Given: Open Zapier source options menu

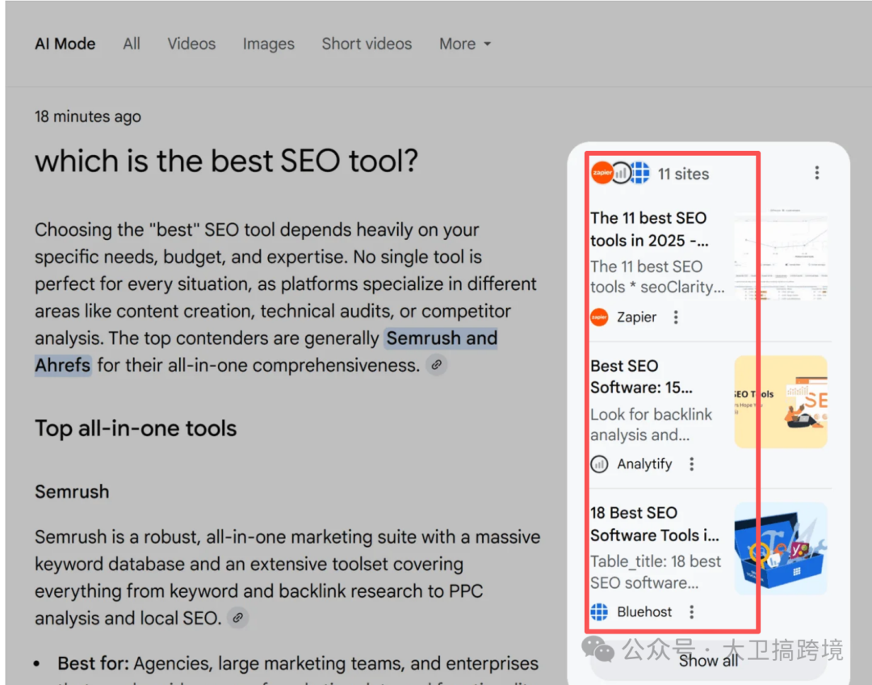Looking at the screenshot, I should coord(676,317).
